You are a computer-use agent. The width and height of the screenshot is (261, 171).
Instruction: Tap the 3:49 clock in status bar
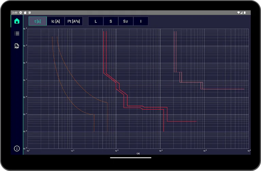point(15,13)
